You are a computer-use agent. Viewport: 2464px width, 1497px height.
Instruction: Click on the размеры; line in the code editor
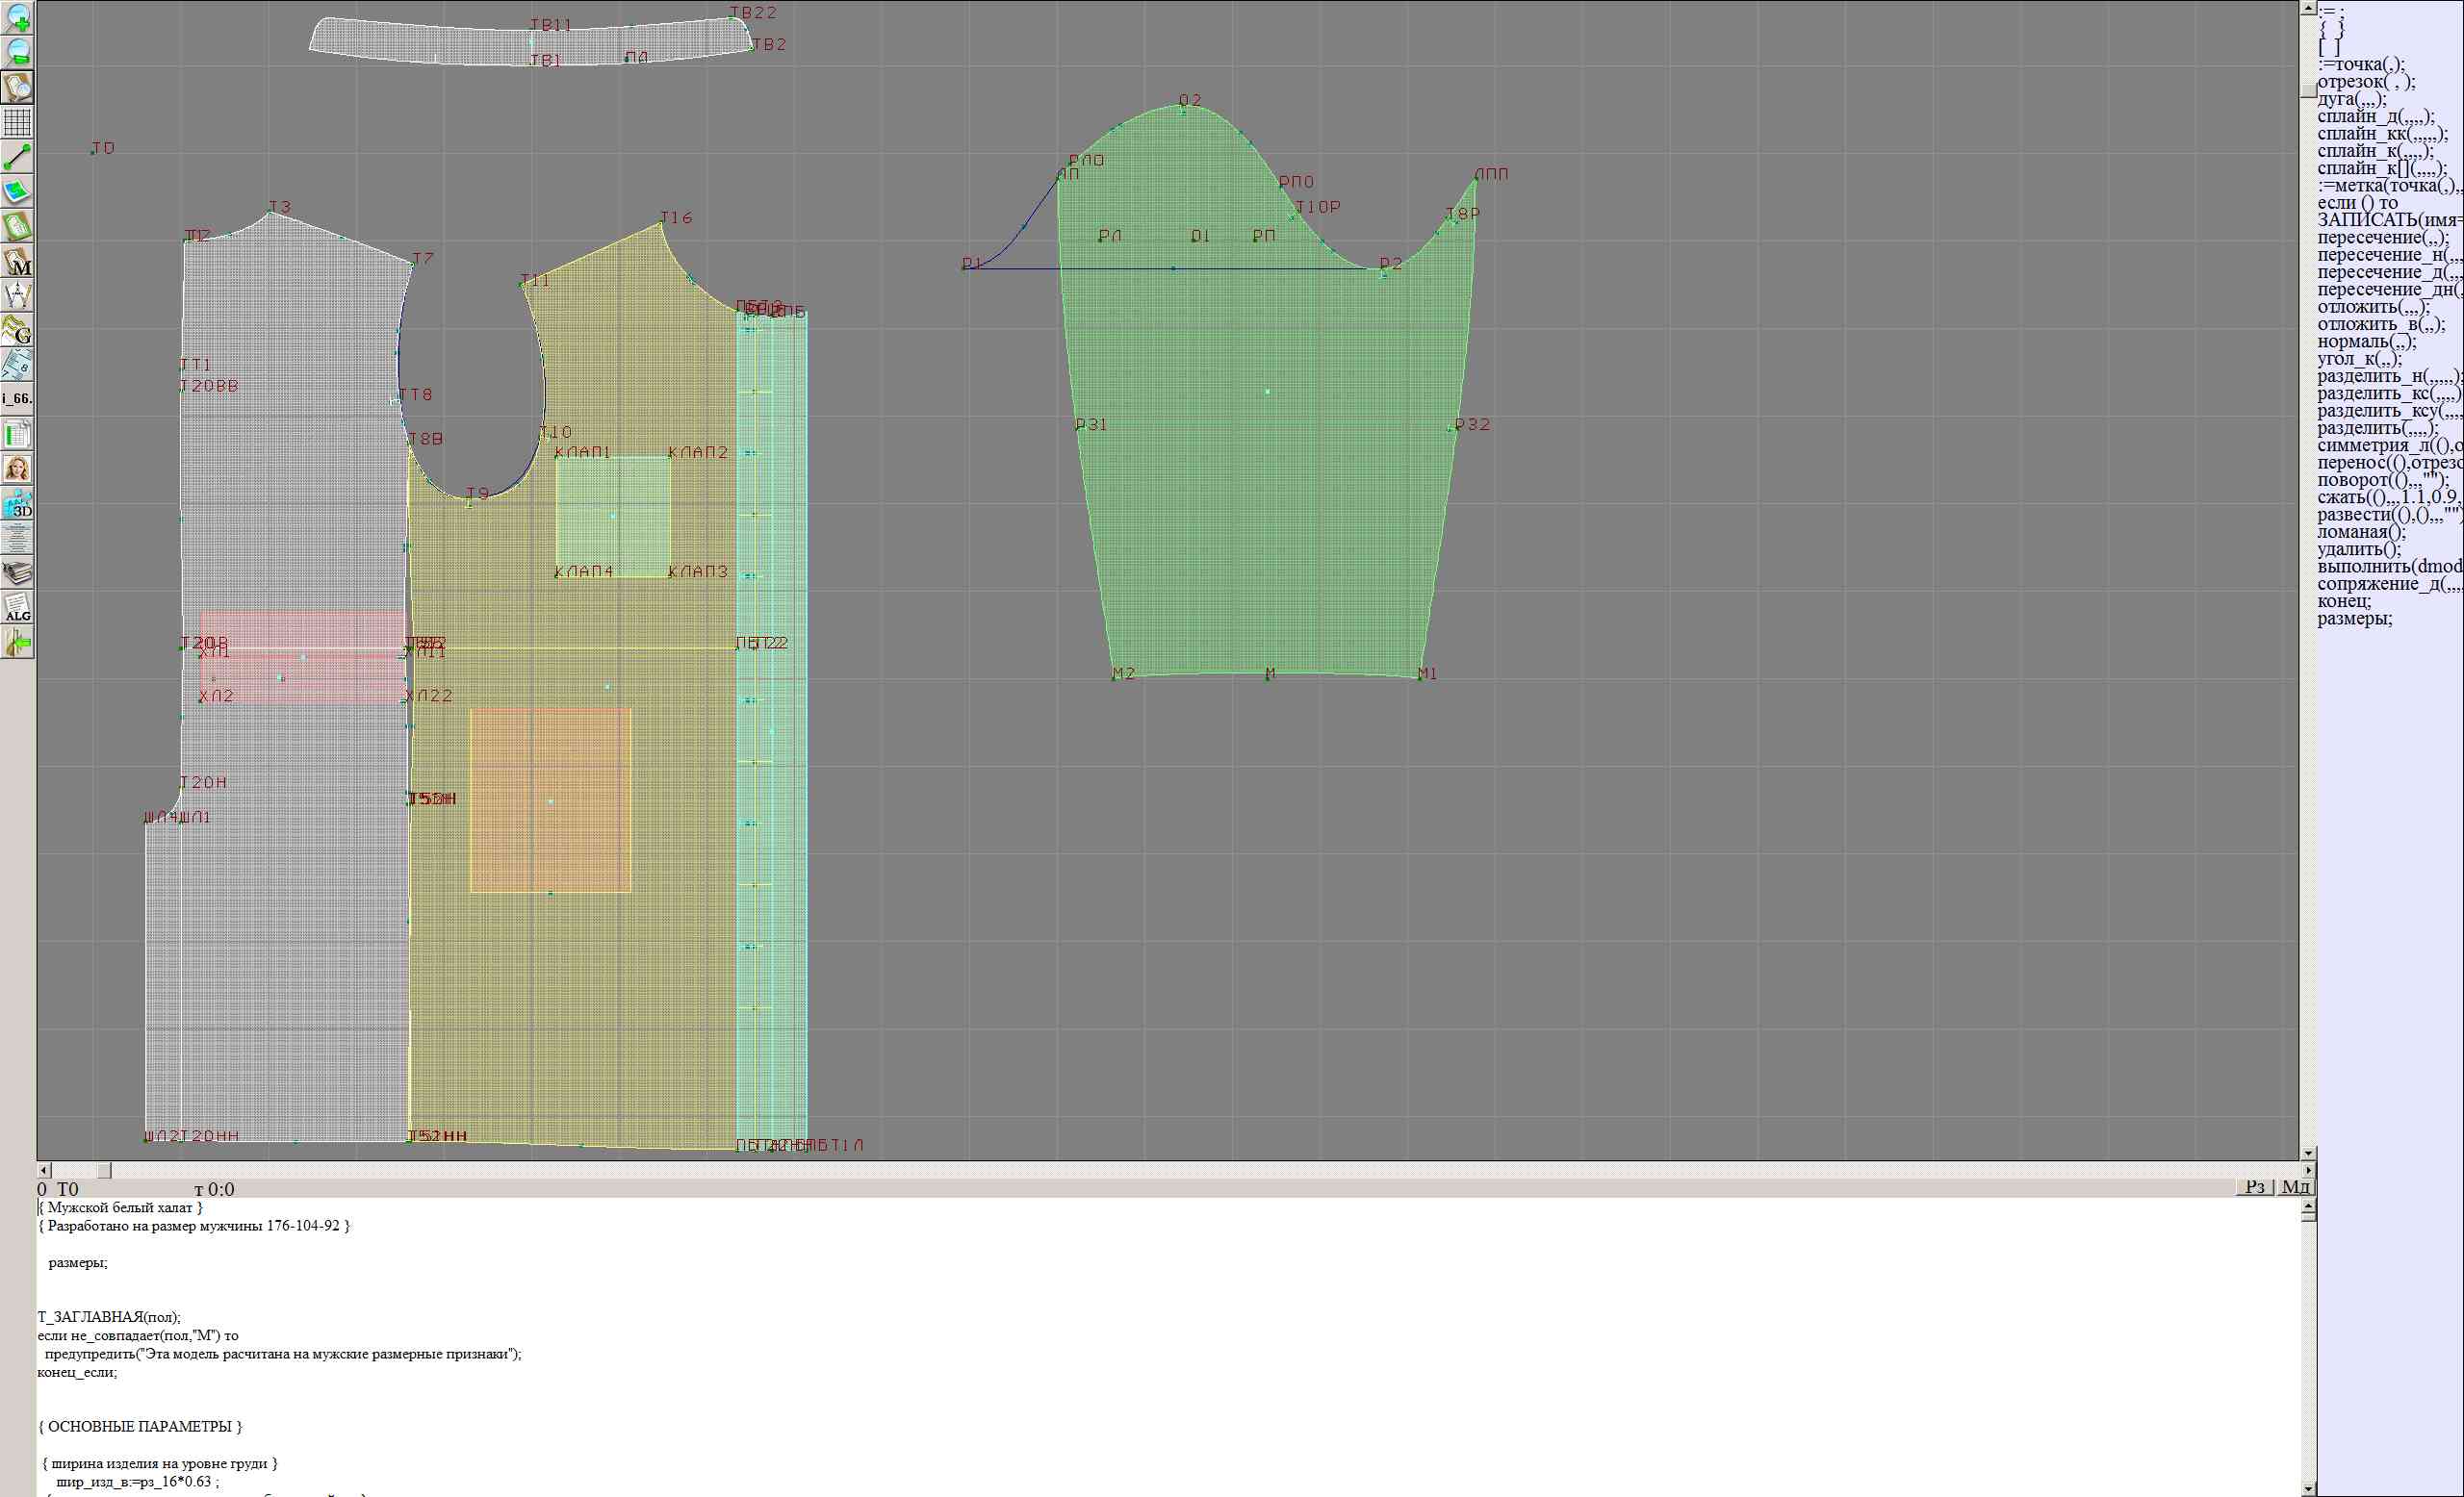pyautogui.click(x=77, y=1262)
